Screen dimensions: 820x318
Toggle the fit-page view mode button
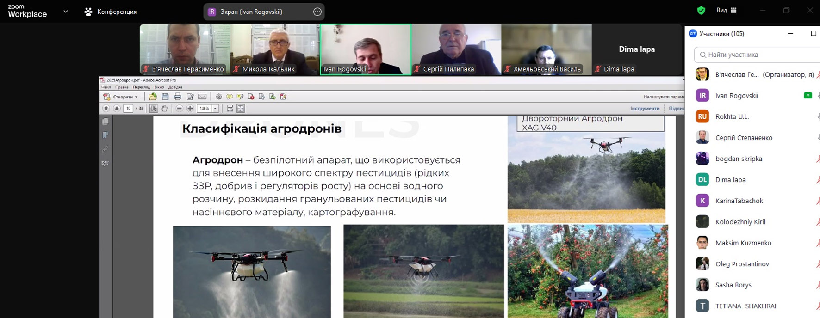point(241,109)
